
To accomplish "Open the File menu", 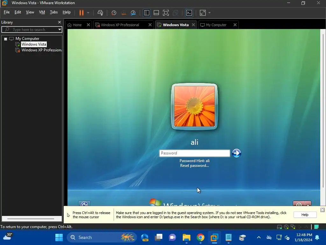I will pos(7,12).
